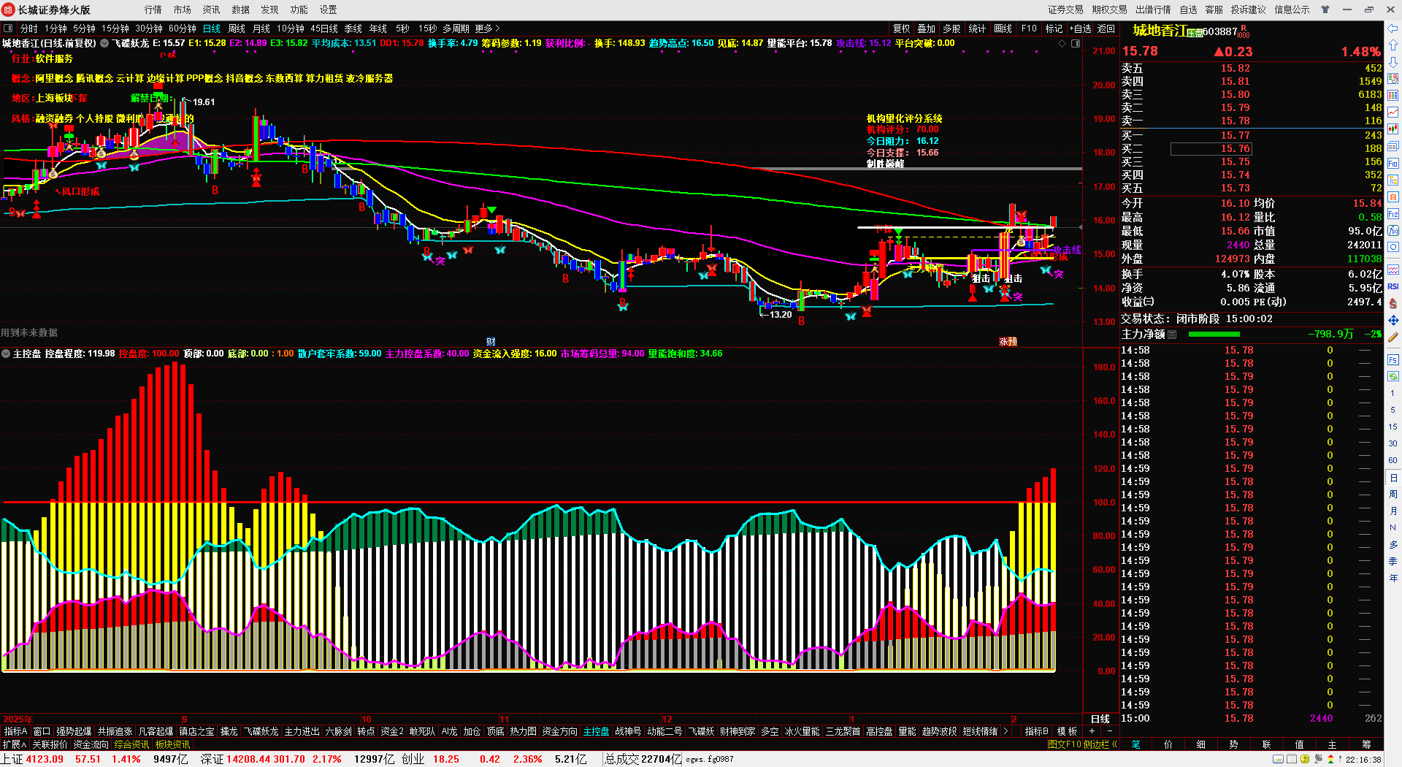
Task: Click the up arrow icon in right sidebar
Action: 1393,45
